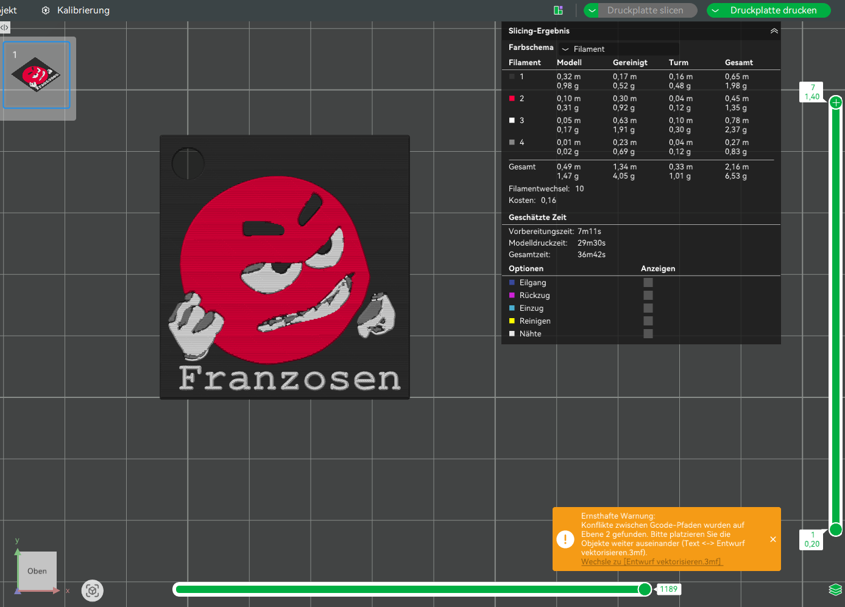The height and width of the screenshot is (607, 845).
Task: Click the plate view toggle icon in top bar
Action: click(x=558, y=10)
